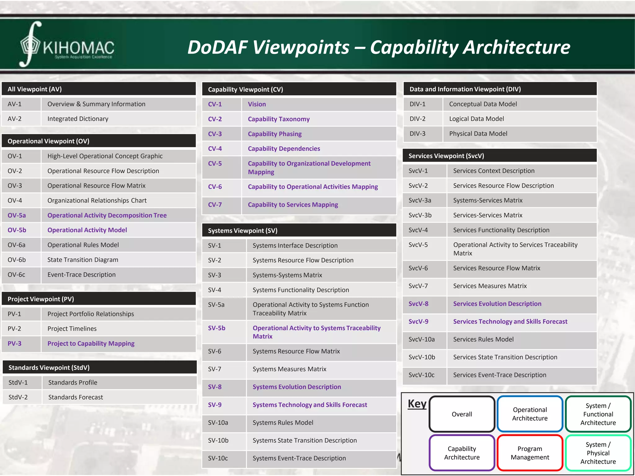Image resolution: width=635 pixels, height=476 pixels.
Task: Click the Capability Viewpoint (CV) header
Action: 299,89
